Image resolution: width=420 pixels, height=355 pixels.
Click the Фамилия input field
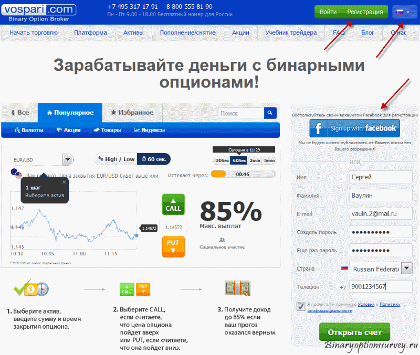pos(380,195)
